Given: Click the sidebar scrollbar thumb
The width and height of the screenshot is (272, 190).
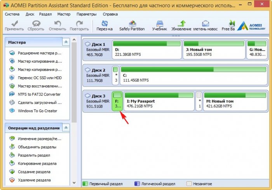Looking at the screenshot, I should [x=74, y=82].
